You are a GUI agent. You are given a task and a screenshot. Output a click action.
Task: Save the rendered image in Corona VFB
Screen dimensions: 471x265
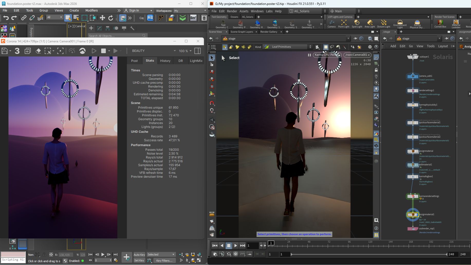point(5,51)
